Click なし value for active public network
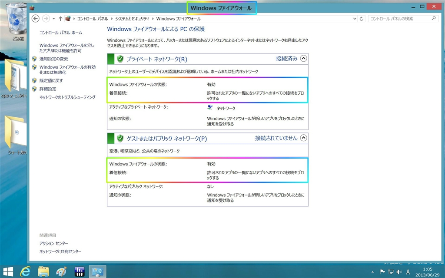Image resolution: width=445 pixels, height=278 pixels. 210,186
